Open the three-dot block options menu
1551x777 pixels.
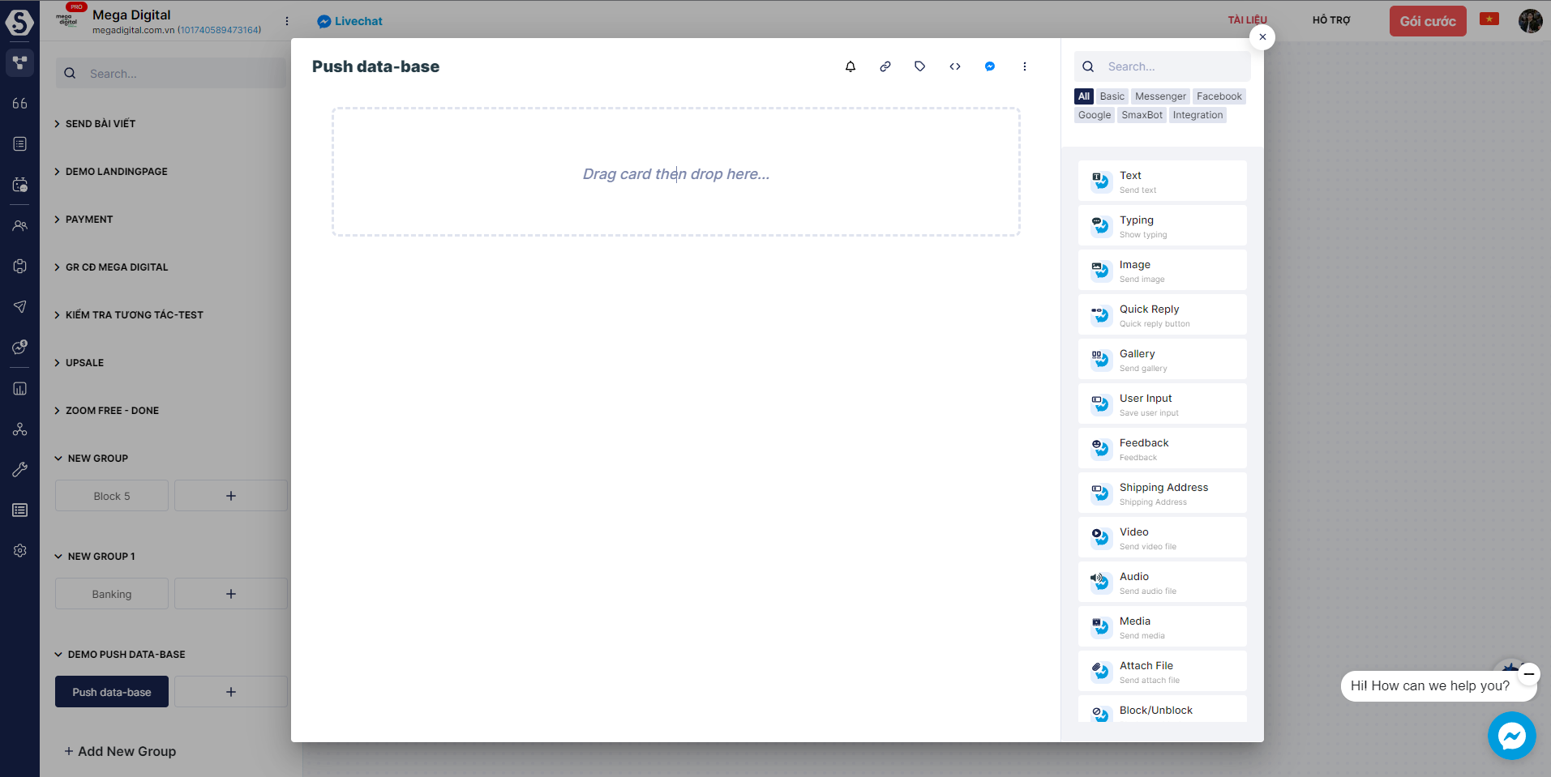(x=1024, y=66)
